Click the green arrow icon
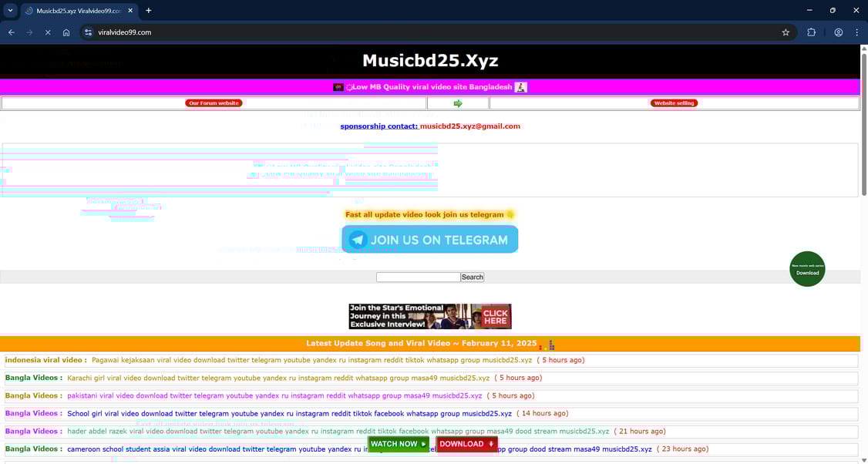This screenshot has width=868, height=464. 458,103
